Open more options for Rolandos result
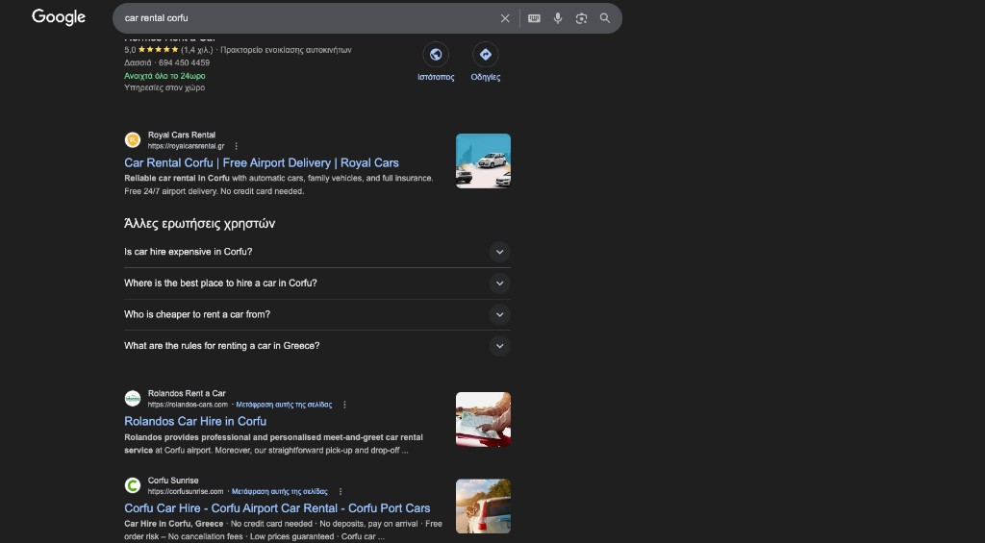Screen dimensions: 985x543 tap(344, 405)
